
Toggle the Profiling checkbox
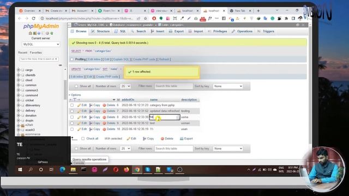click(72, 59)
